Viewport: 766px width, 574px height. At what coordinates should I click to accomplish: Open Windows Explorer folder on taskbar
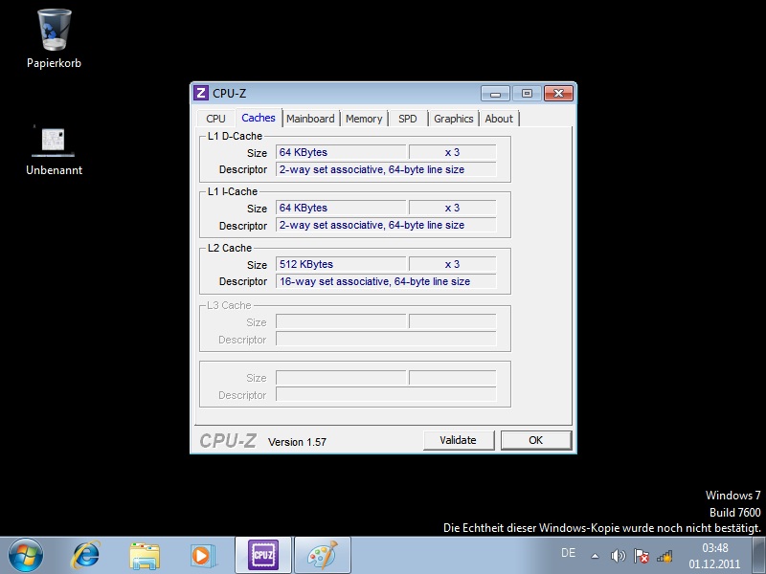click(145, 556)
